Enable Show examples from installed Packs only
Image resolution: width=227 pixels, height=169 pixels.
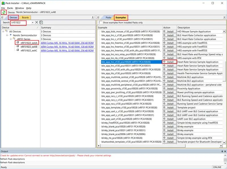[x=100, y=22]
